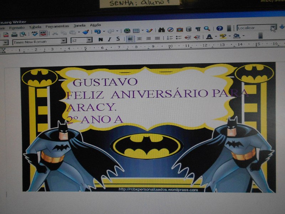Click the Insert Table icon
Image resolution: width=285 pixels, height=214 pixels.
coord(136,30)
